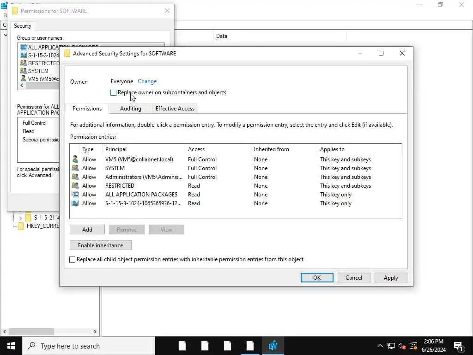Open the notification center icon

tap(459, 346)
